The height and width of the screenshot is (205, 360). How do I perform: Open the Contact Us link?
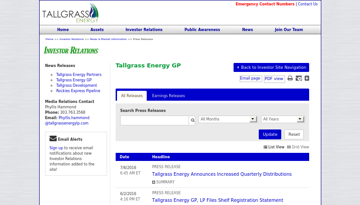pos(308,4)
